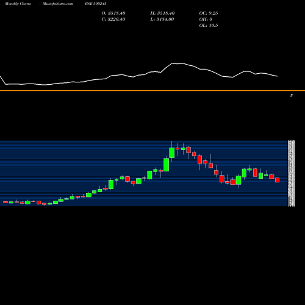Viewport: 305px width, 305px height.
Task: Click the 'BSE 500243' symbol text
Action: pyautogui.click(x=96, y=4)
